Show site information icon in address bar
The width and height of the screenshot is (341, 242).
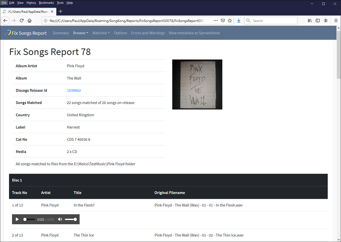pyautogui.click(x=46, y=20)
